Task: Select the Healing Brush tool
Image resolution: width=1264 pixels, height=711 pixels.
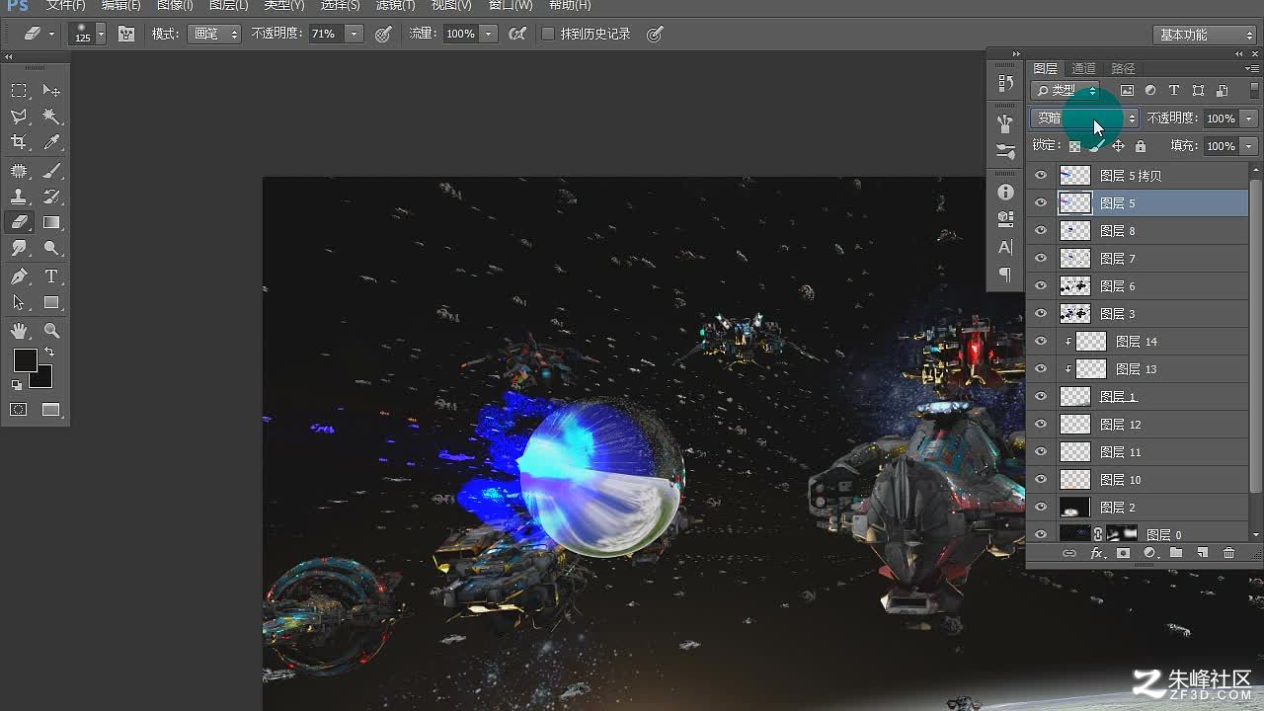Action: pyautogui.click(x=19, y=170)
